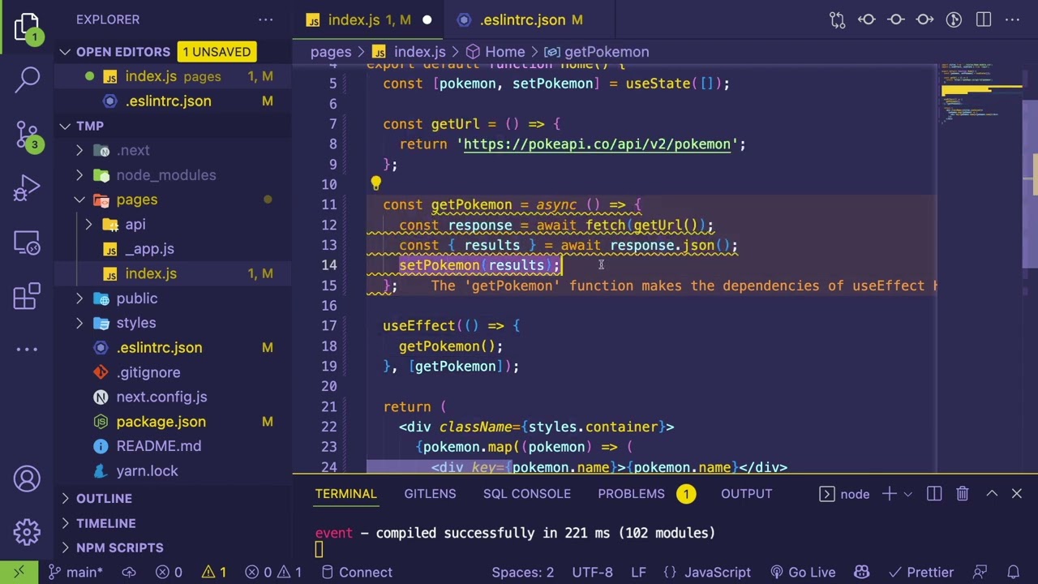
Task: Open the Explorer view in activity bar
Action: coord(27,28)
